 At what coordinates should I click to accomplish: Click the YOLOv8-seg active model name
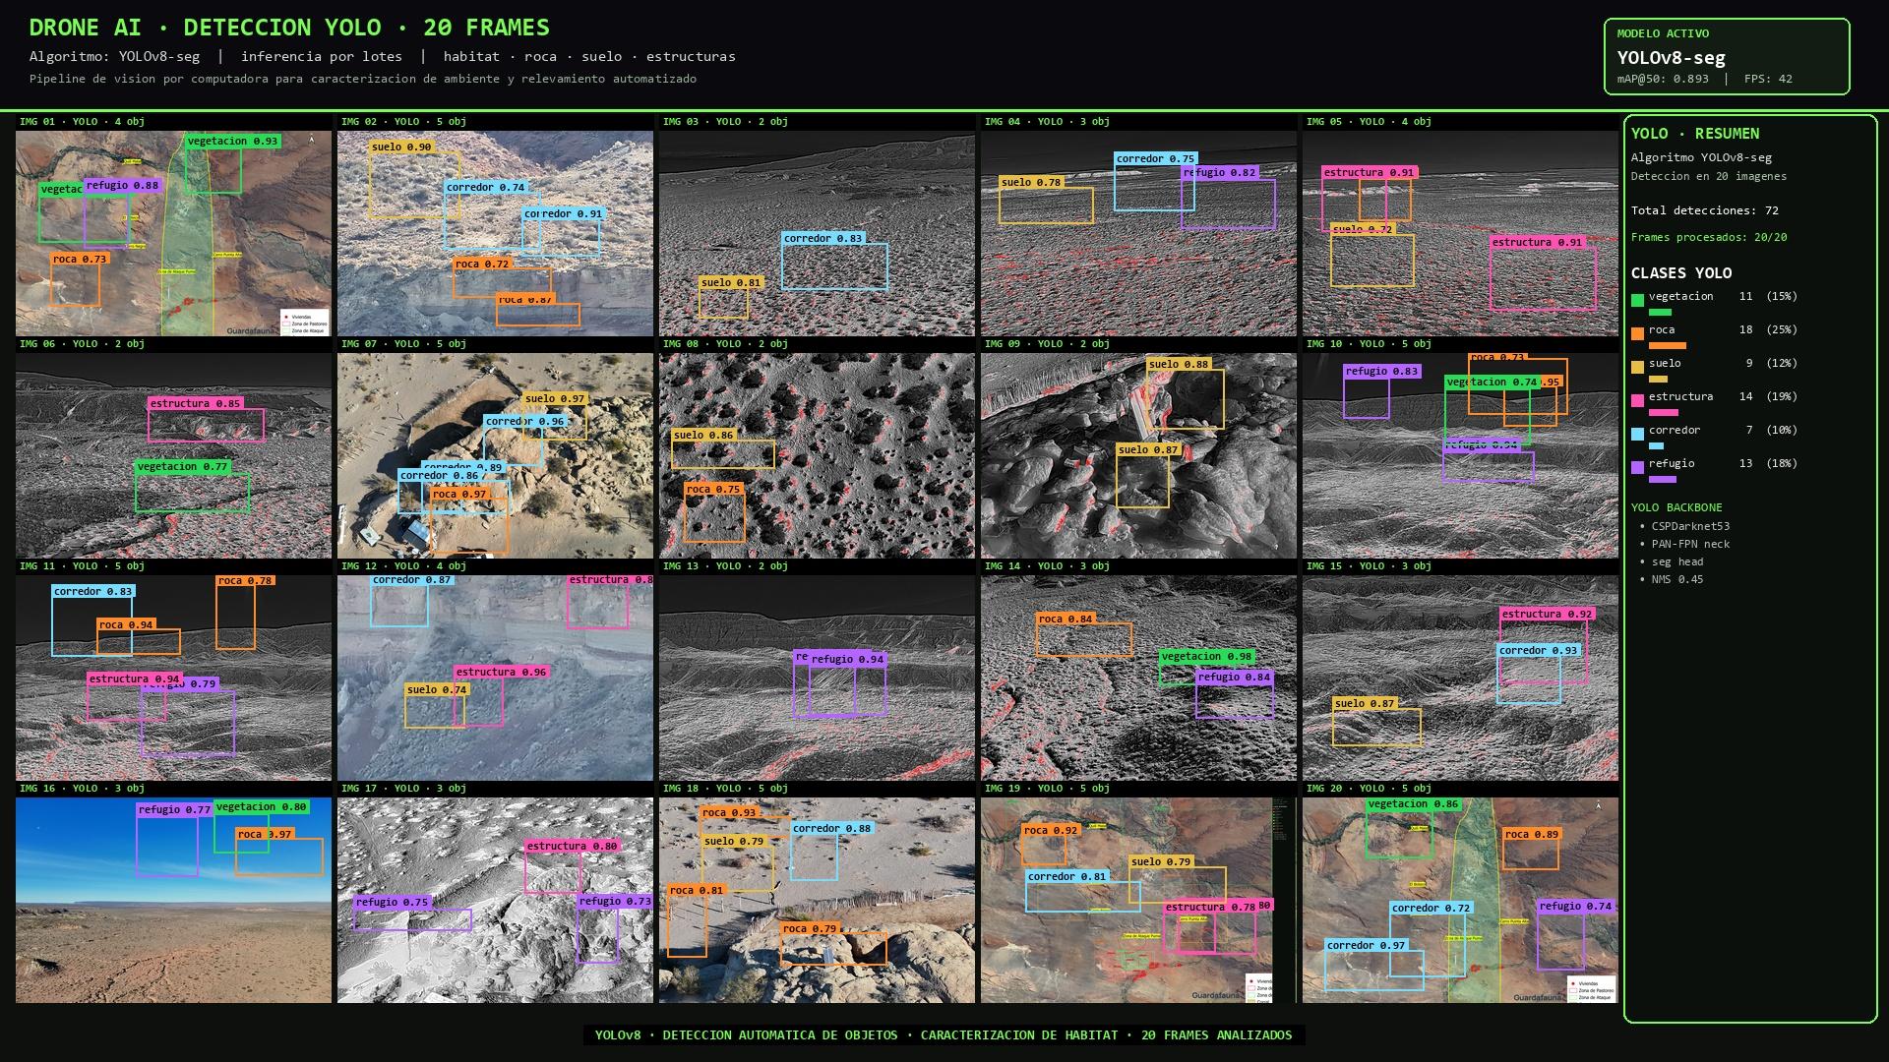(x=1672, y=57)
